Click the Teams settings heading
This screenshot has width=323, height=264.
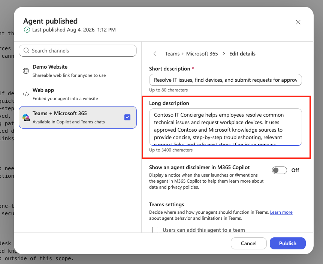[166, 204]
